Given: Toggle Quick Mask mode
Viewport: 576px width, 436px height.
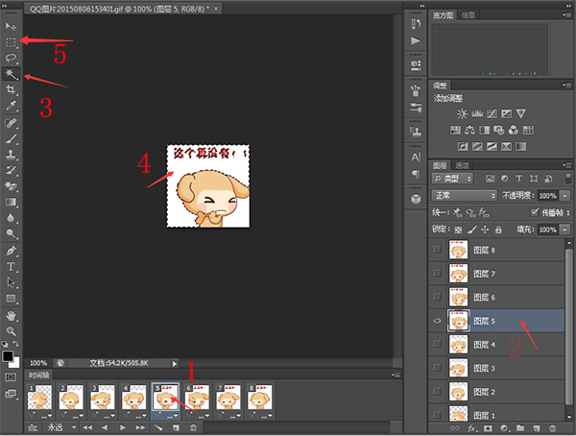Looking at the screenshot, I should click(x=11, y=377).
